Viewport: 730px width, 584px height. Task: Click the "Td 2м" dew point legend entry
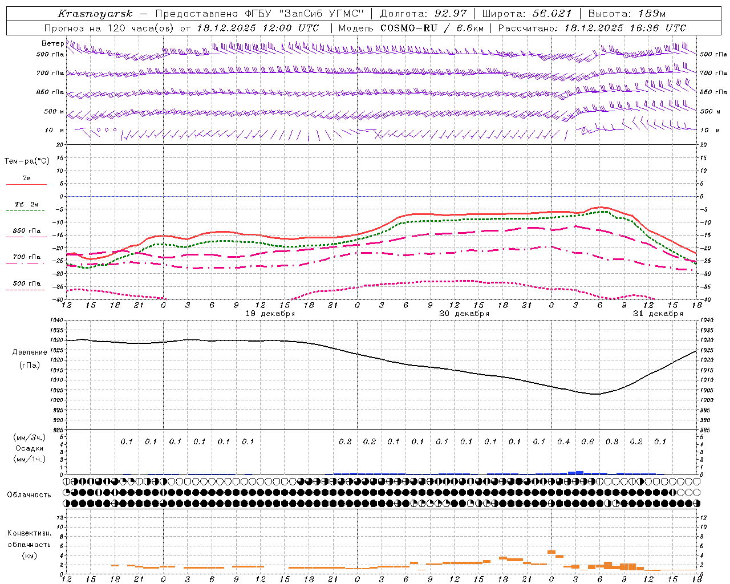26,204
